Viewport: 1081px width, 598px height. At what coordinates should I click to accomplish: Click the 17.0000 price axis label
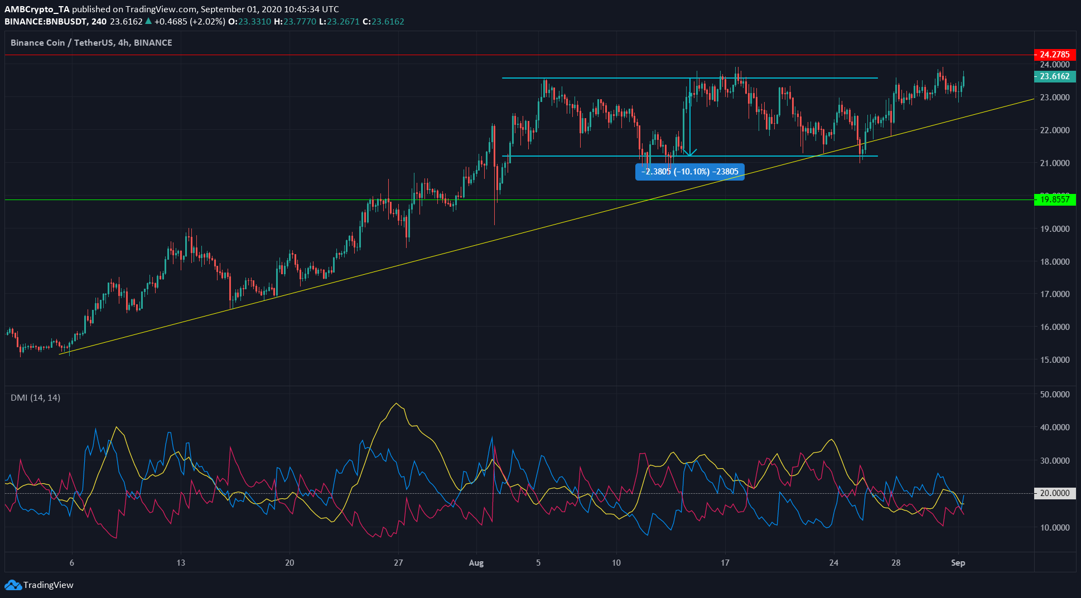pyautogui.click(x=1055, y=294)
